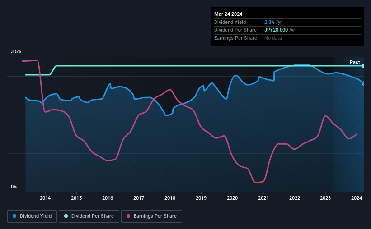The height and width of the screenshot is (229, 371).
Task: Click the JP¥28.000 dividend per share value
Action: (276, 30)
